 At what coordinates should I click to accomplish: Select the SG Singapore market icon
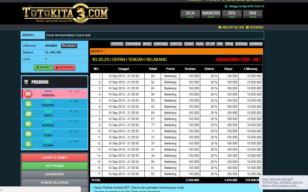(28, 104)
